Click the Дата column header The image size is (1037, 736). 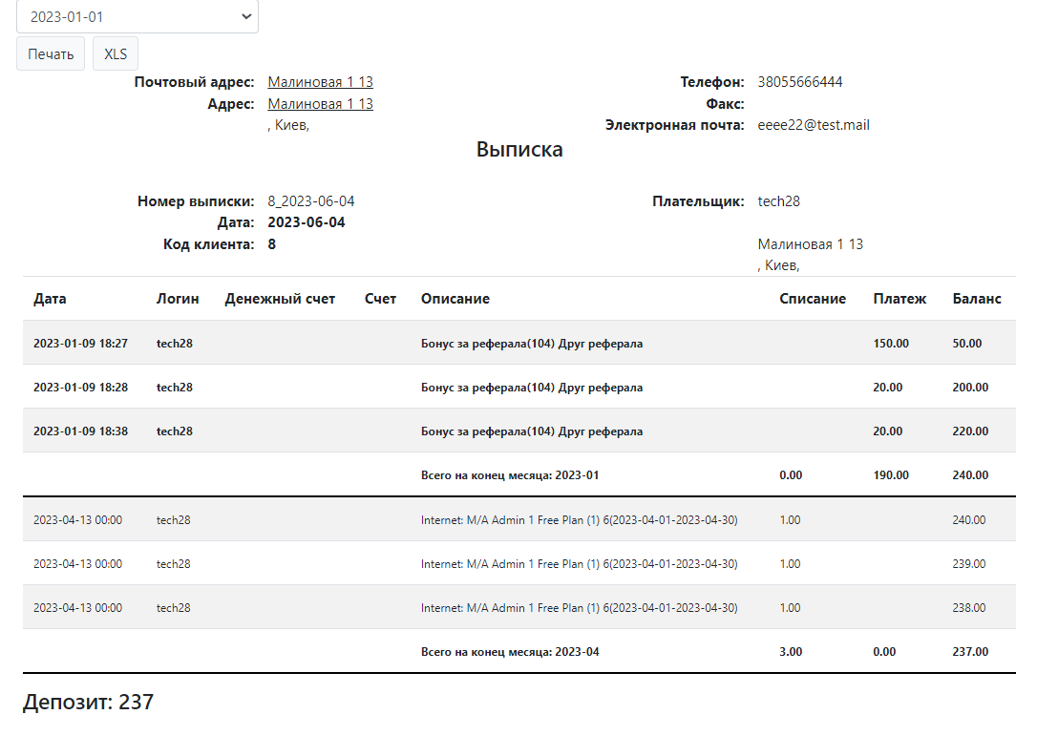(x=50, y=299)
